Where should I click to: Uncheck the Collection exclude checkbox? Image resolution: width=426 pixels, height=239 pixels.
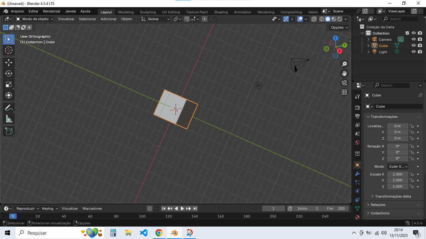click(x=407, y=33)
